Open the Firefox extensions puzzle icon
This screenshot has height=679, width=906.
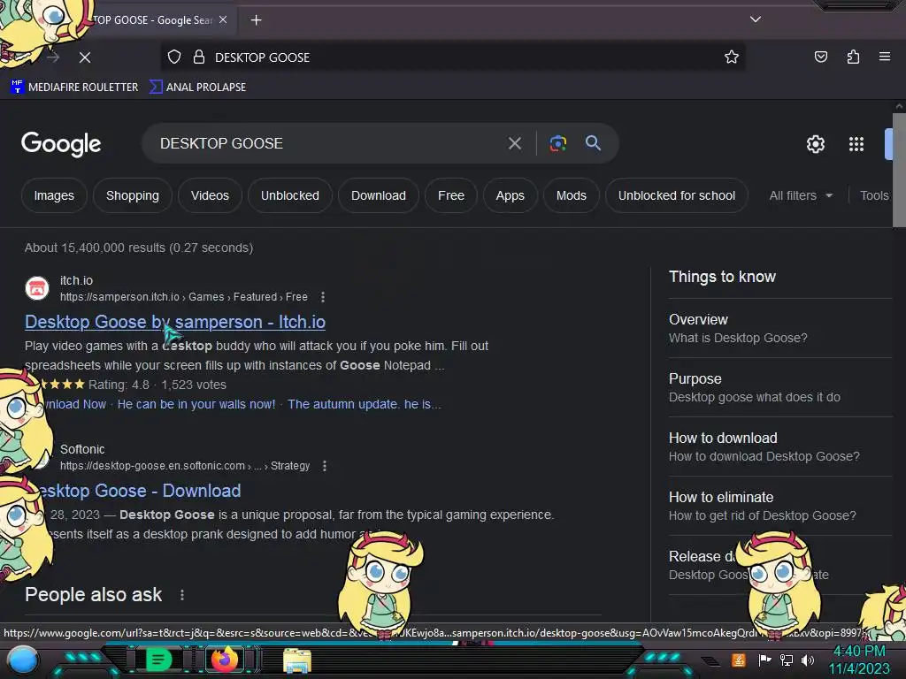[854, 57]
